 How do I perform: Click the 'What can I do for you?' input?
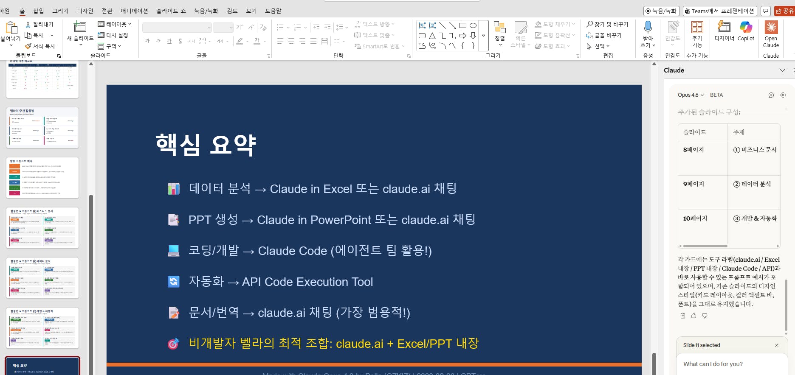coord(731,364)
